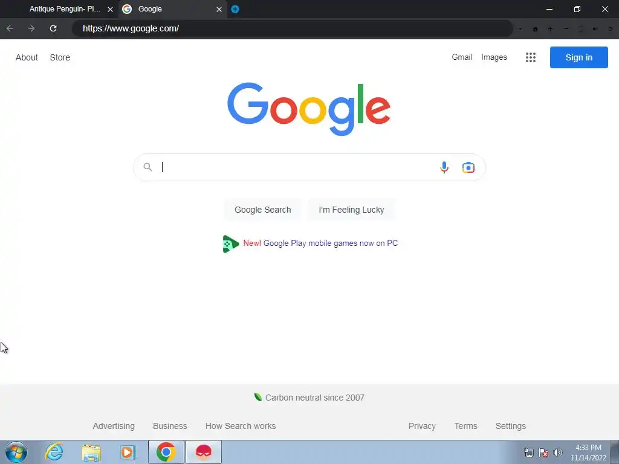Image resolution: width=619 pixels, height=464 pixels.
Task: Open the Google apps grid
Action: click(x=531, y=57)
